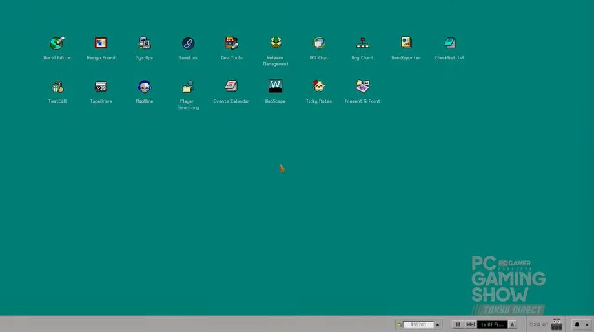Open the IRQ Chat icon
This screenshot has height=332, width=594.
click(x=318, y=43)
